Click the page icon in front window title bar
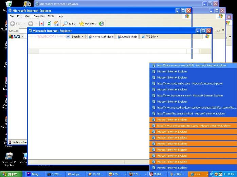237x177 pixels. pos(30,30)
